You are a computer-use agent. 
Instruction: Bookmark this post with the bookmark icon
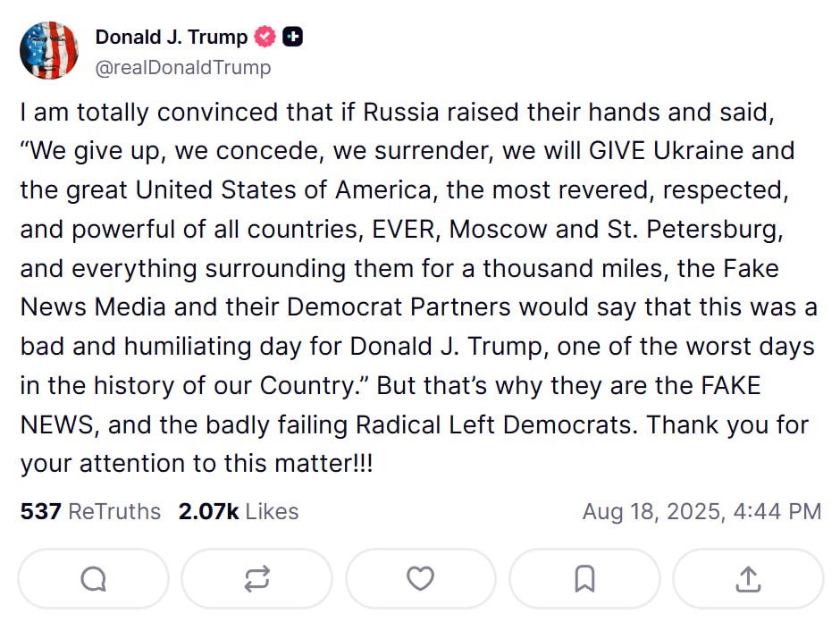584,578
